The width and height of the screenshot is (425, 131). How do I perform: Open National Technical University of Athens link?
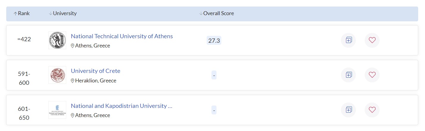[122, 36]
